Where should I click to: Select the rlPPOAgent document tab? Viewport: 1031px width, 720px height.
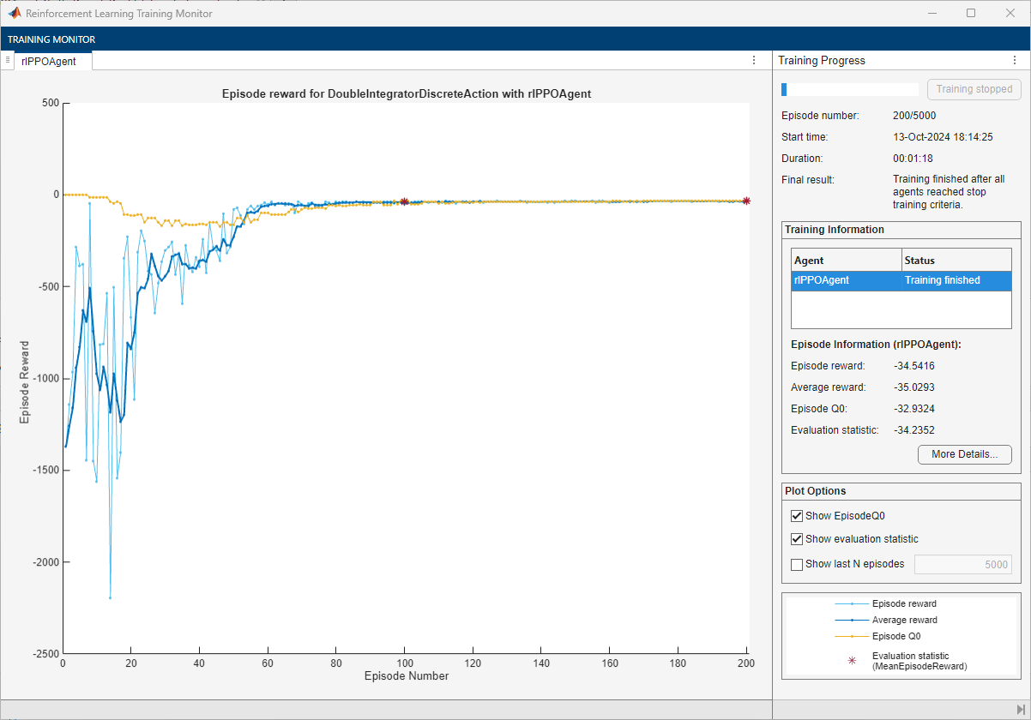[x=51, y=61]
